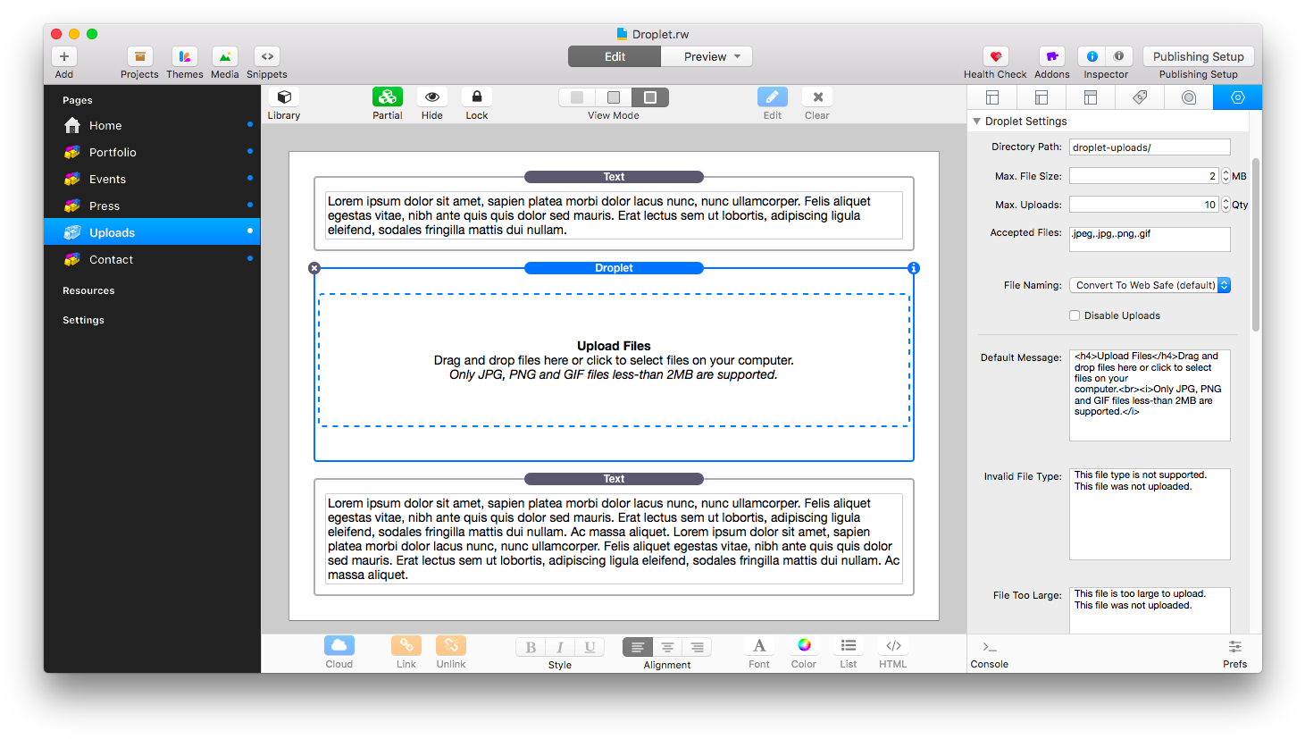Open the Stacks Library
The height and width of the screenshot is (739, 1305).
point(284,97)
